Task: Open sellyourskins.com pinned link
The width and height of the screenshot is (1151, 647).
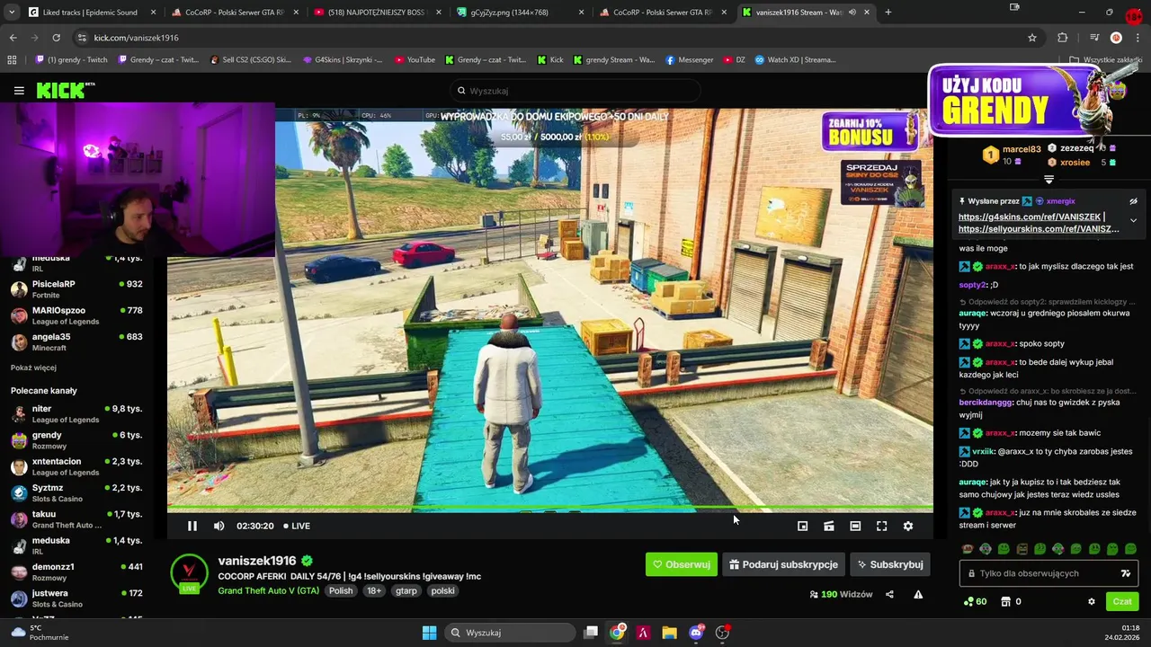Action: (1039, 229)
